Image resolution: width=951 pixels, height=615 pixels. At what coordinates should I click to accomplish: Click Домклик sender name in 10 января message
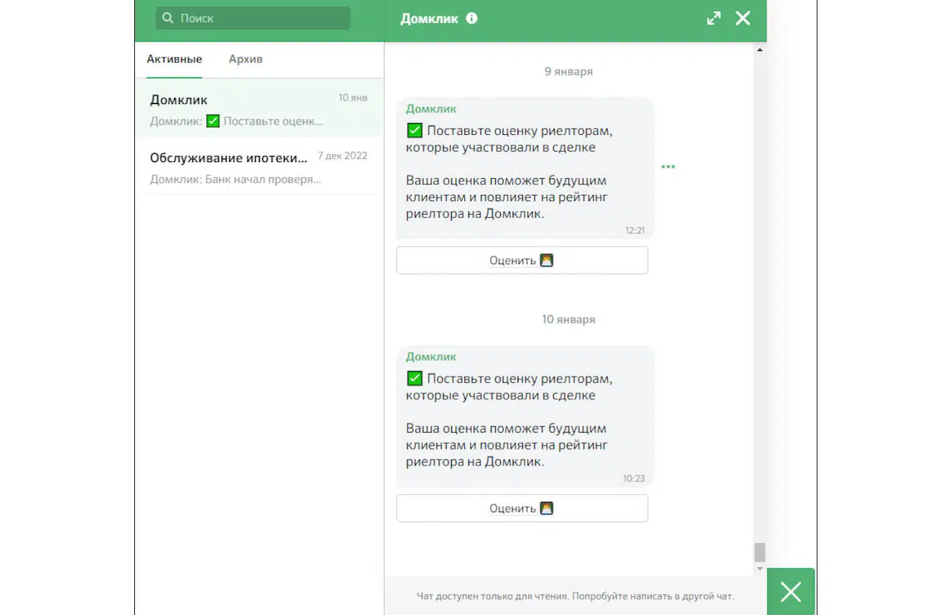pos(431,357)
